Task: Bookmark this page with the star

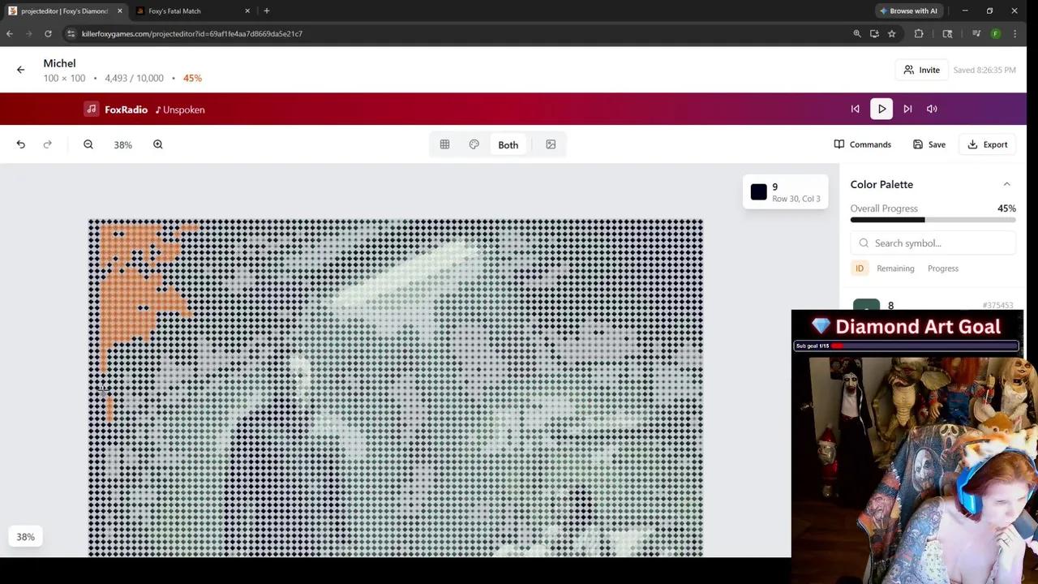Action: click(892, 33)
